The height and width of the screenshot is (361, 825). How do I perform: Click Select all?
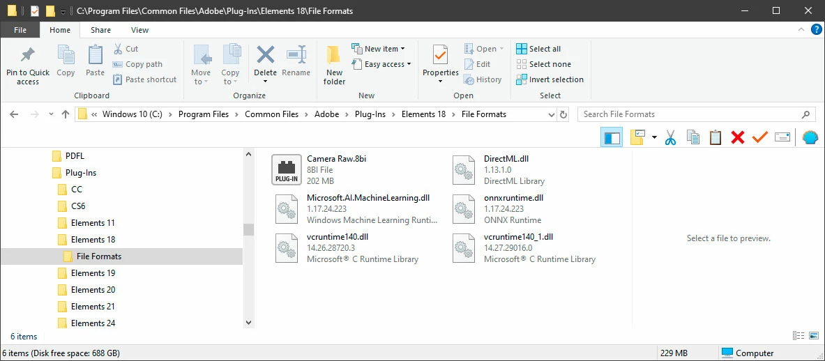[538, 49]
